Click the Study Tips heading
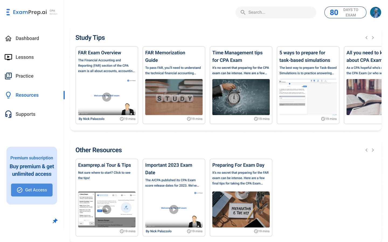 (90, 38)
